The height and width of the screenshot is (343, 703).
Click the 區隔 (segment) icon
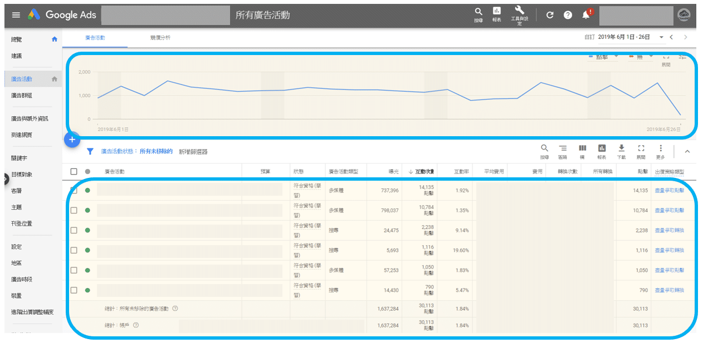pos(563,148)
